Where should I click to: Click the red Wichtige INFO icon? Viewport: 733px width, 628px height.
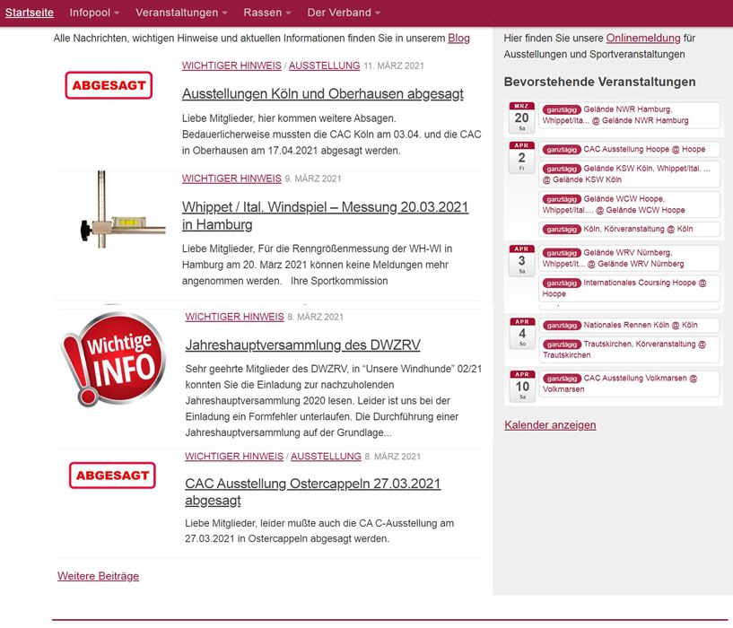[112, 356]
